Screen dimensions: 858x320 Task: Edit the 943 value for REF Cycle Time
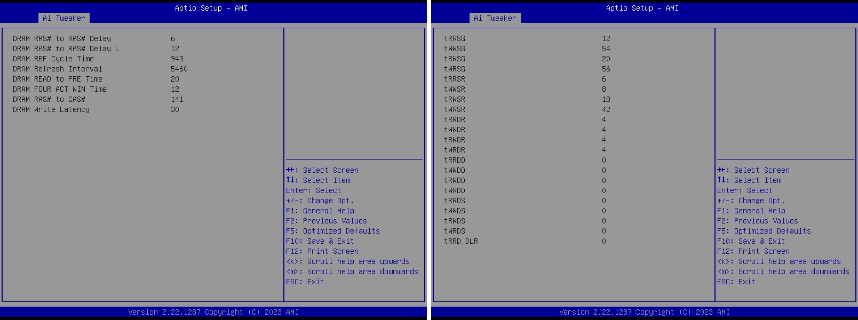[177, 59]
